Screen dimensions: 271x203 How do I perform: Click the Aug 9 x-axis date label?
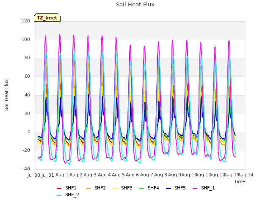point(175,175)
